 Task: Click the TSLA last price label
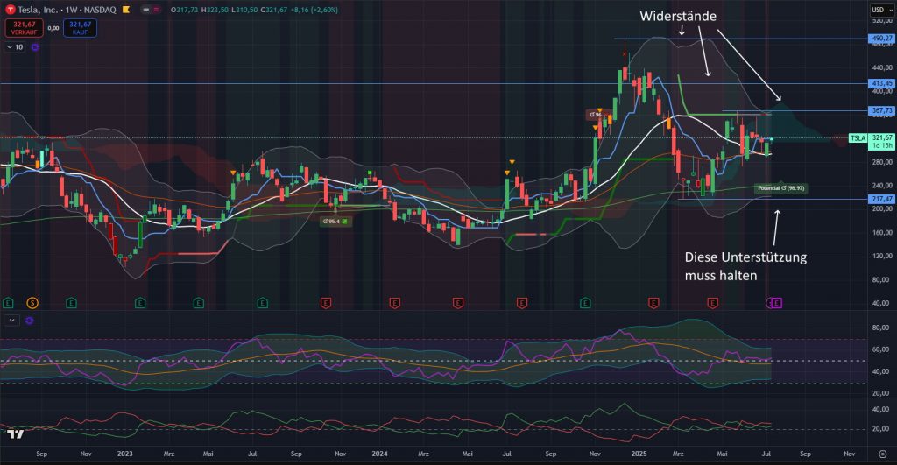coord(858,138)
